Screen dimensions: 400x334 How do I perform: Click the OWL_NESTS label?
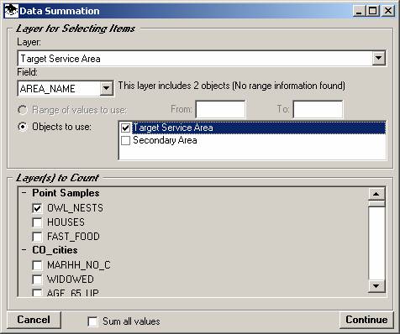tap(75, 208)
